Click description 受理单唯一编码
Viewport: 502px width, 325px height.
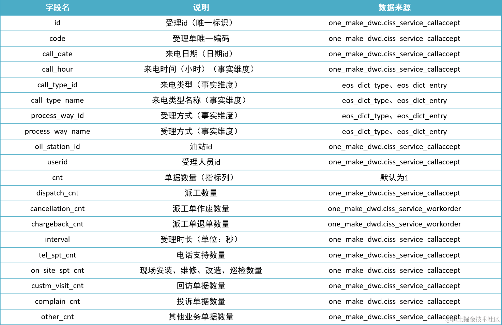click(x=201, y=39)
